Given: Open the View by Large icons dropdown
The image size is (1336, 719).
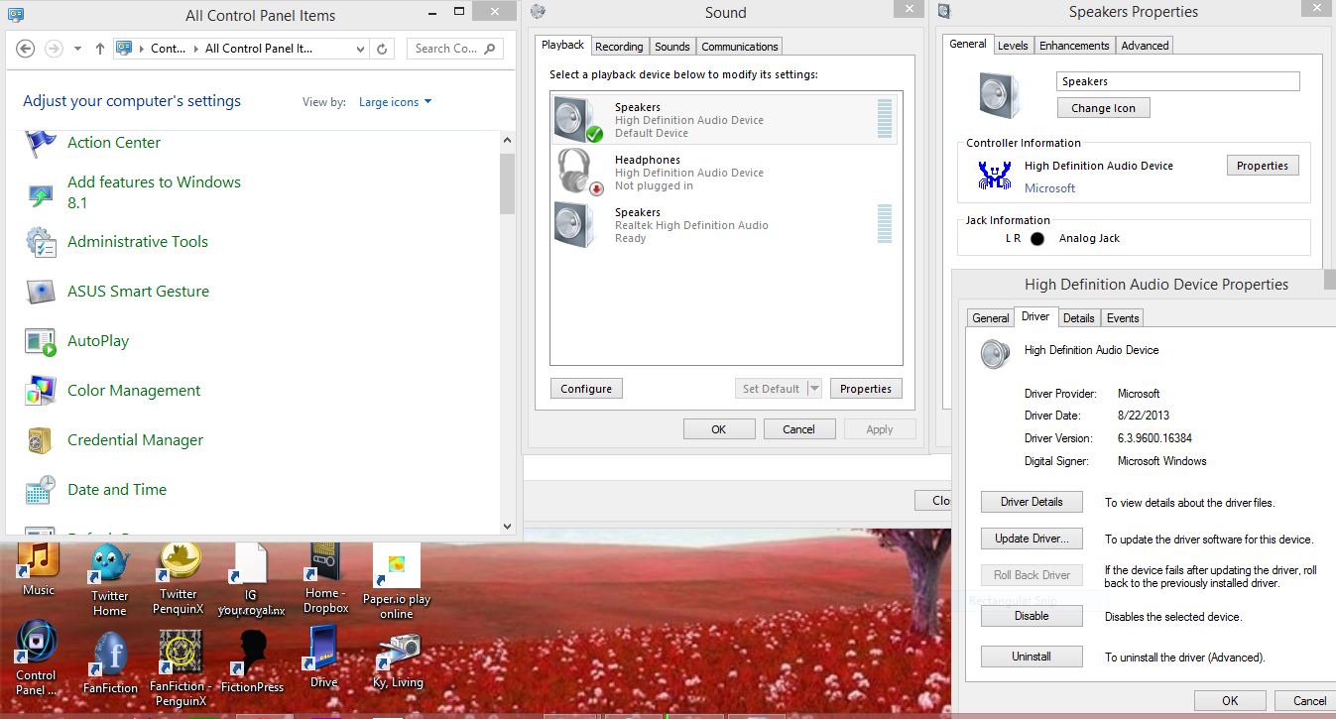Looking at the screenshot, I should [395, 102].
